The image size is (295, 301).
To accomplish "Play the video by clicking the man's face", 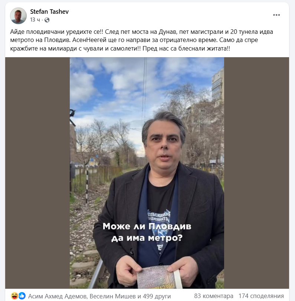I will coord(163,143).
